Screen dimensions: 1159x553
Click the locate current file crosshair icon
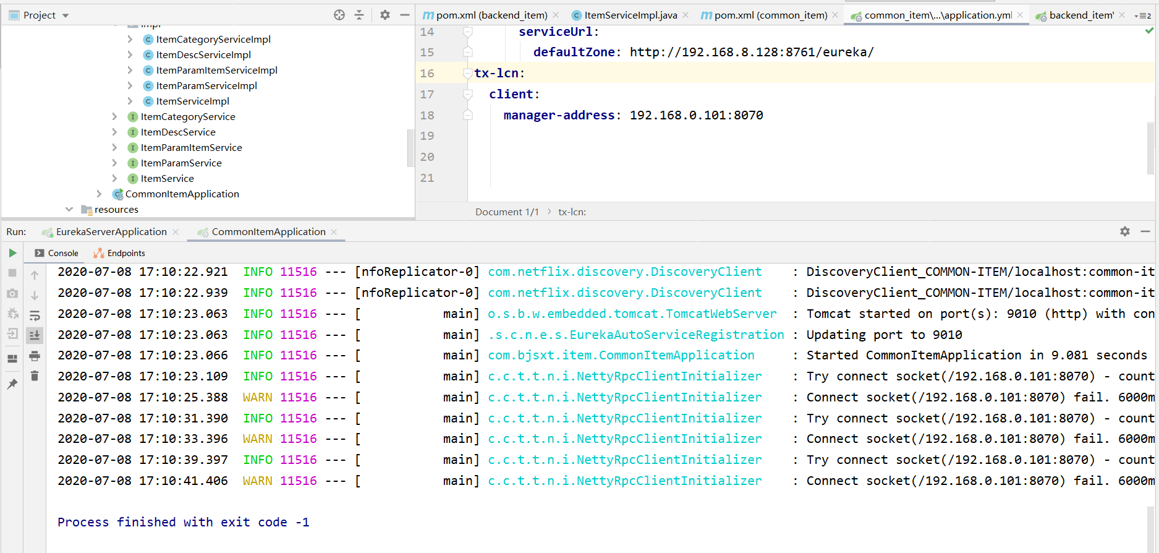(x=339, y=15)
